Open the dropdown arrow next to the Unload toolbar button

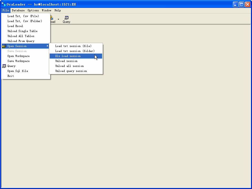[58, 19]
